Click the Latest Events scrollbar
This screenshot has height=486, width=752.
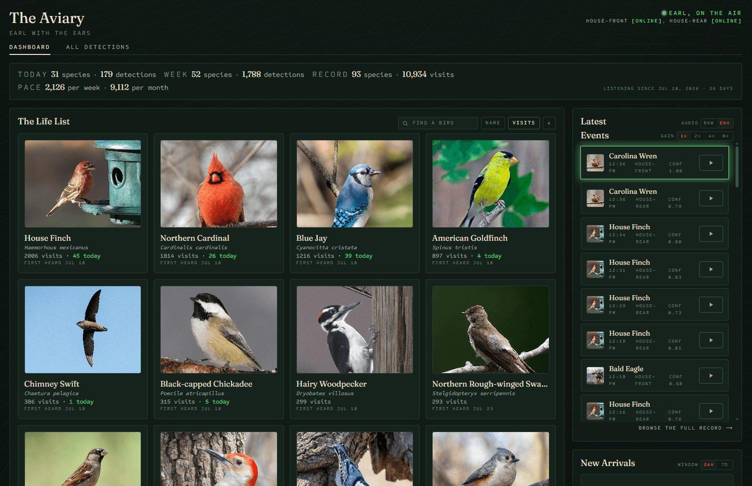pyautogui.click(x=737, y=167)
